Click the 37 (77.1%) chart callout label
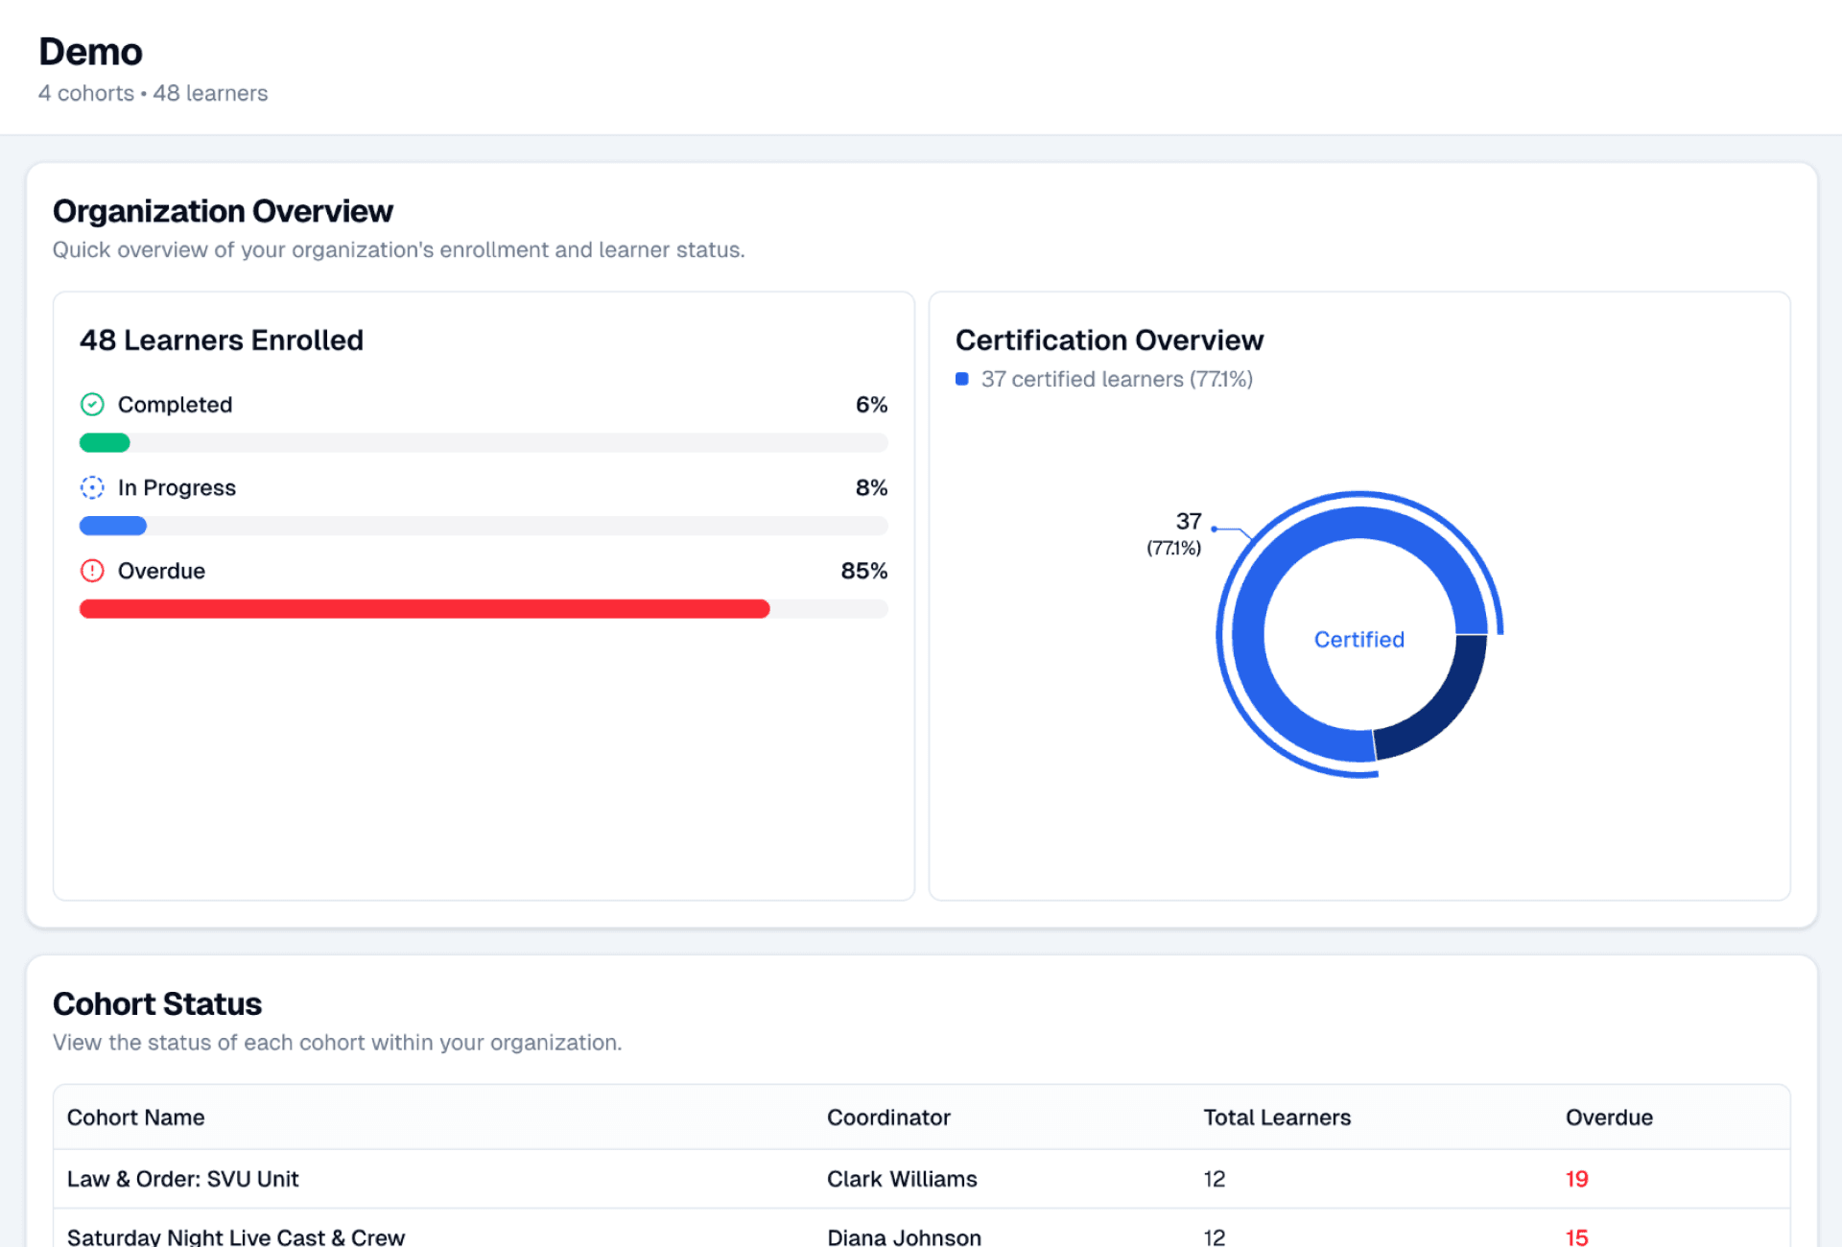Screen dimensions: 1842x1247 [1176, 533]
